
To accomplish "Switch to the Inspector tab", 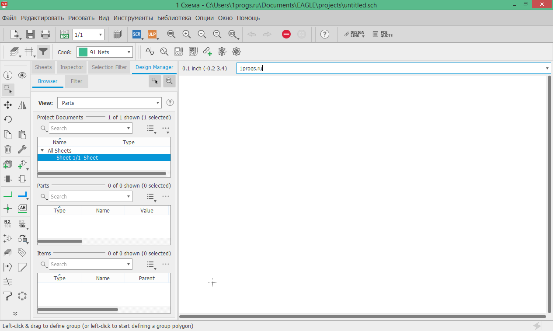I will (x=72, y=67).
